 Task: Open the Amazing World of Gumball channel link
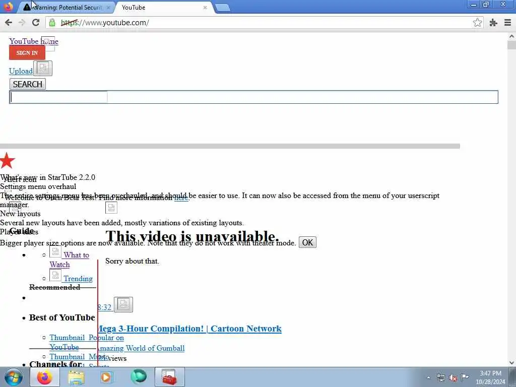point(141,348)
